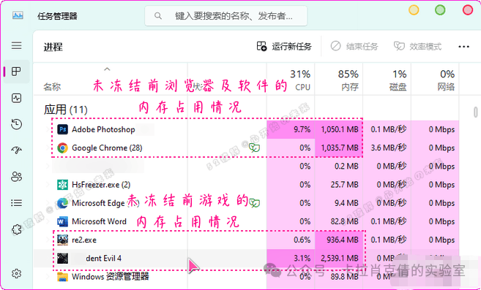The height and width of the screenshot is (290, 481).
Task: Click Edge memory value 9.4 MB
Action: (346, 203)
